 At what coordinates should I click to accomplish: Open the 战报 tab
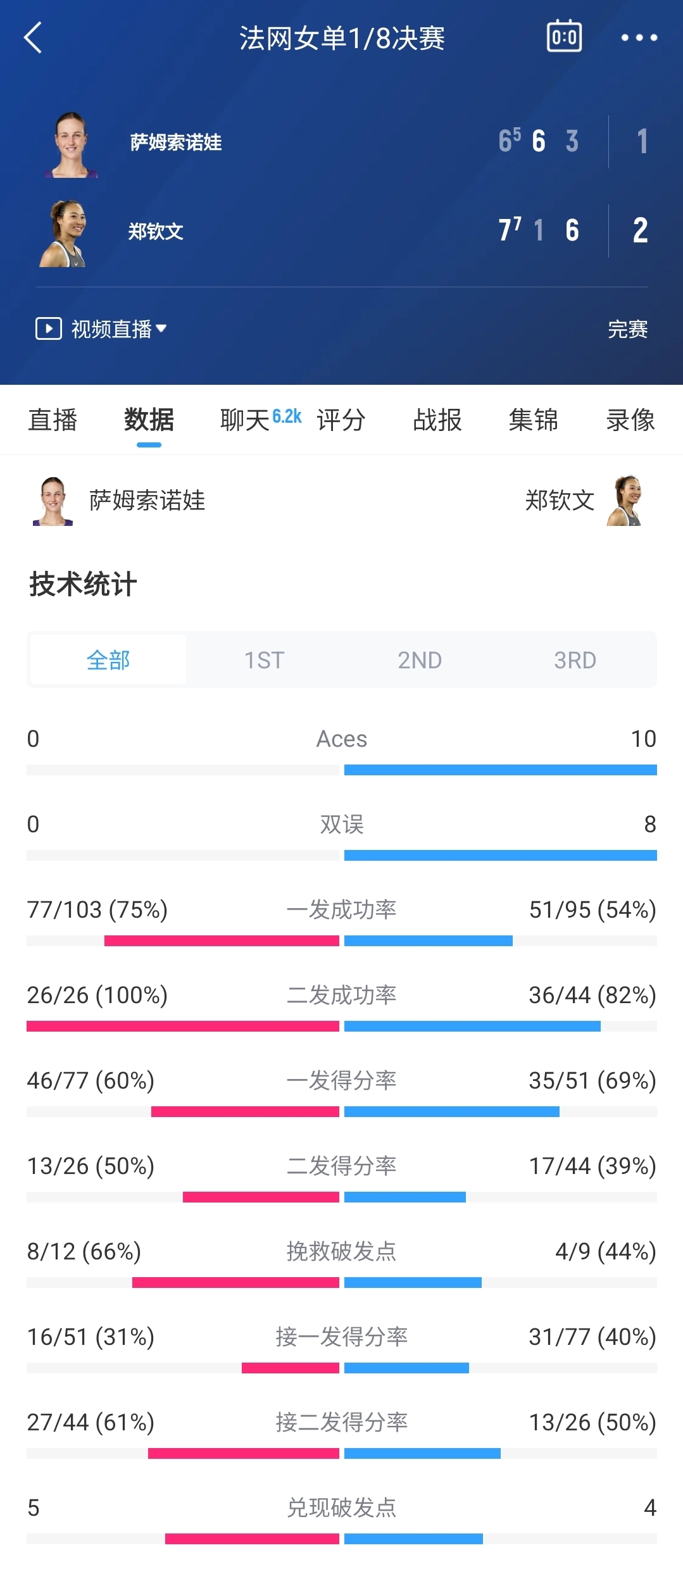click(437, 420)
